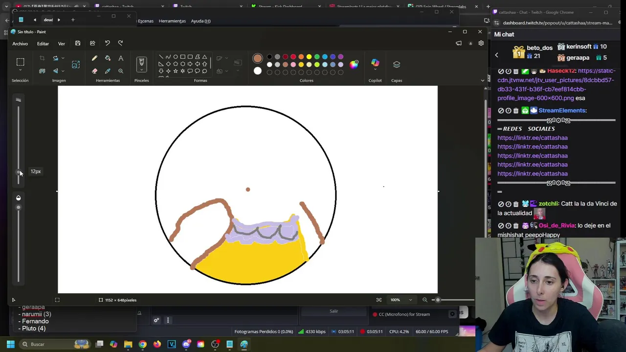Click the Save icon in Paint's title bar

pyautogui.click(x=78, y=43)
